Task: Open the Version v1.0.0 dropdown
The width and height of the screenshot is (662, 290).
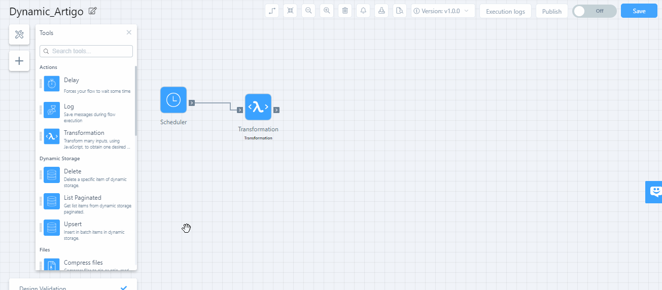Action: [x=443, y=11]
